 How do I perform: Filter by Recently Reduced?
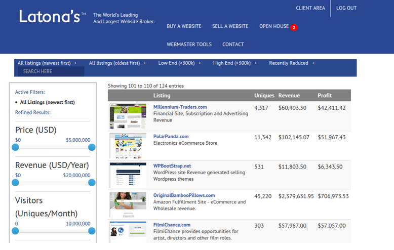tap(289, 63)
